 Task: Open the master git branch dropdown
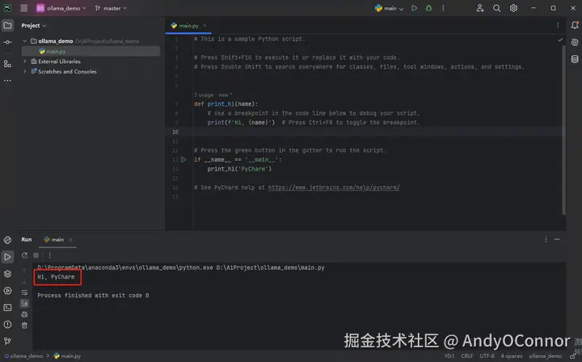[x=111, y=8]
